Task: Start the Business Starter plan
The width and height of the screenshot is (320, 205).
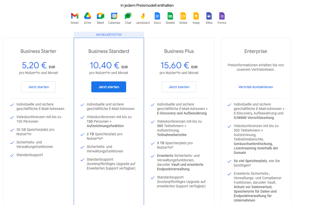Action: pos(38,87)
